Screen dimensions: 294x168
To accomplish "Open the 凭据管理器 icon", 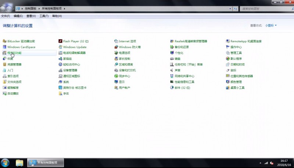I will click(x=4, y=64).
